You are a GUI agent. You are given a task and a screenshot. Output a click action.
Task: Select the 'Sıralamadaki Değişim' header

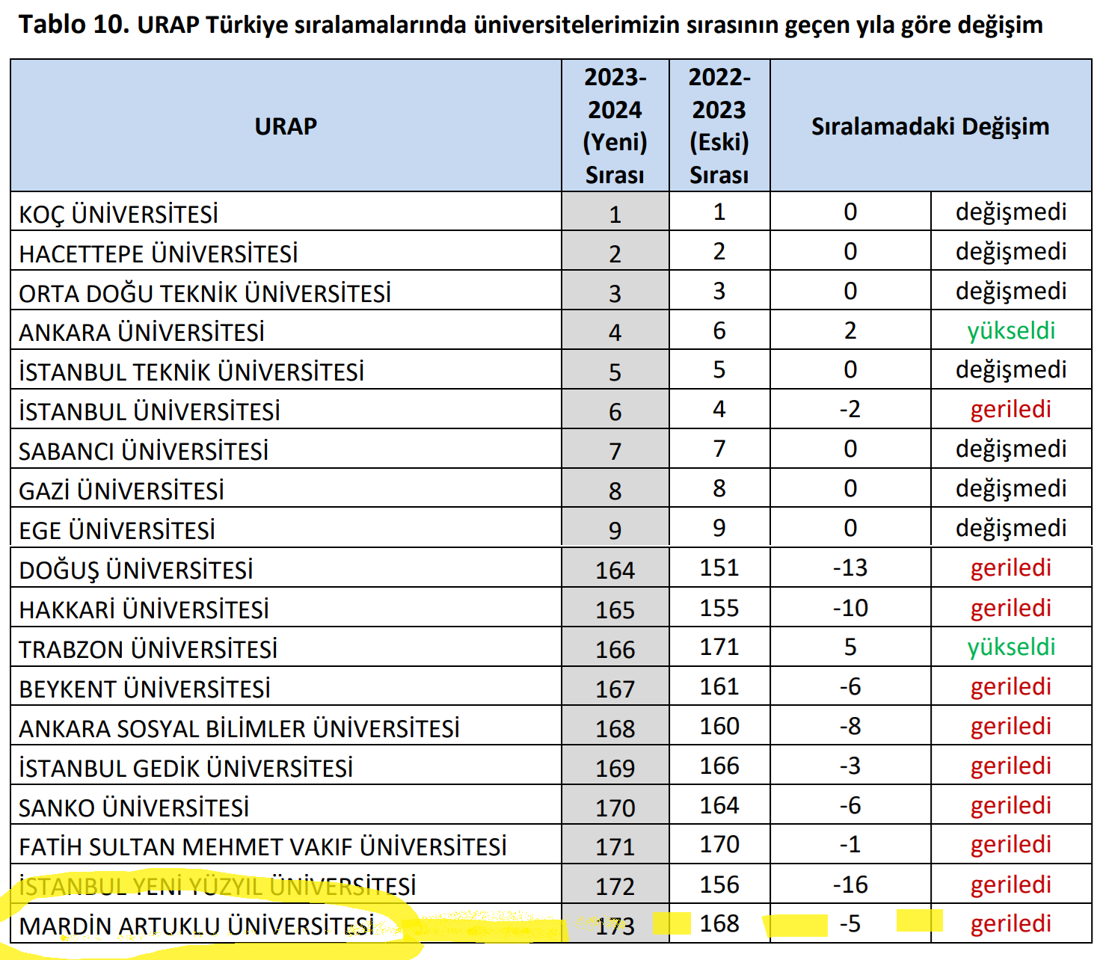click(931, 126)
